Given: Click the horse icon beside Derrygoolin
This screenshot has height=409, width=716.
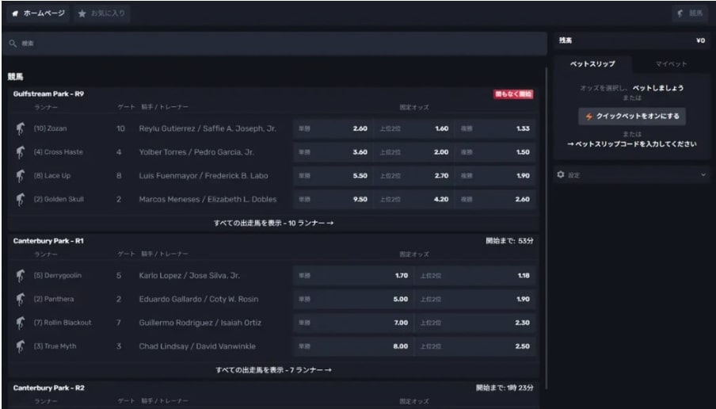Looking at the screenshot, I should [20, 276].
